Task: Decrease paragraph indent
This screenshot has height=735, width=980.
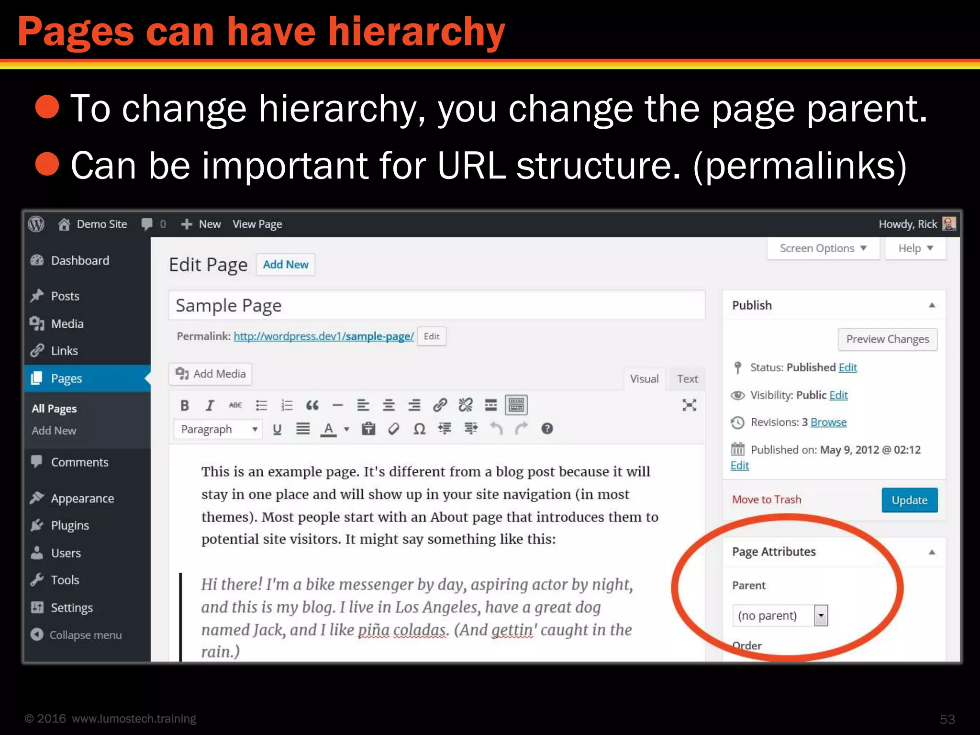Action: (445, 429)
